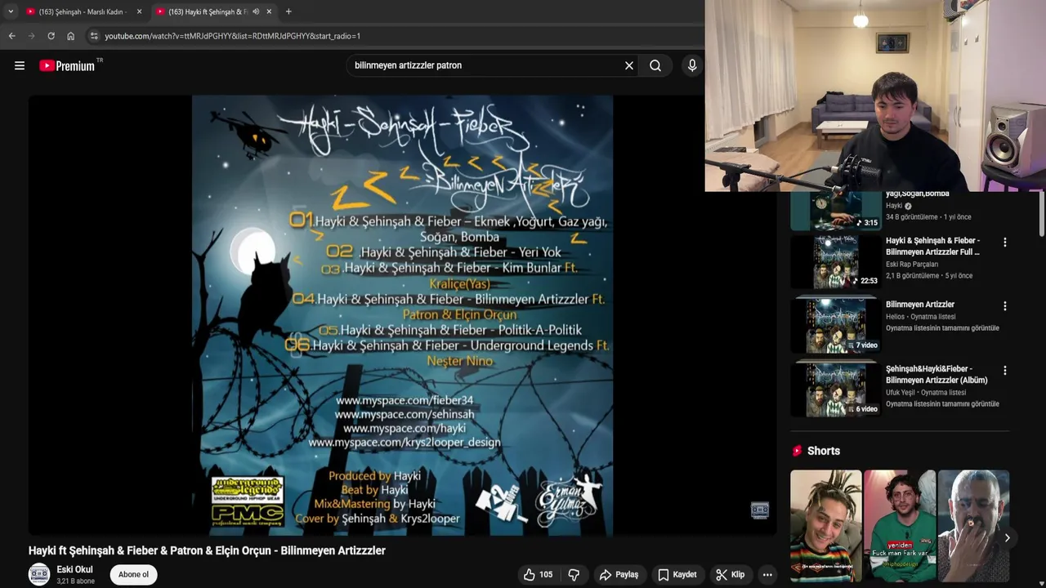Save video using Kaydet button
This screenshot has height=588, width=1046.
[x=677, y=575]
